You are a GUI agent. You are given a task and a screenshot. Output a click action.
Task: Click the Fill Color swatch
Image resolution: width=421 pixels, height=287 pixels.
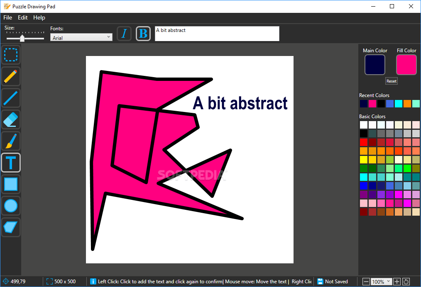coord(406,65)
